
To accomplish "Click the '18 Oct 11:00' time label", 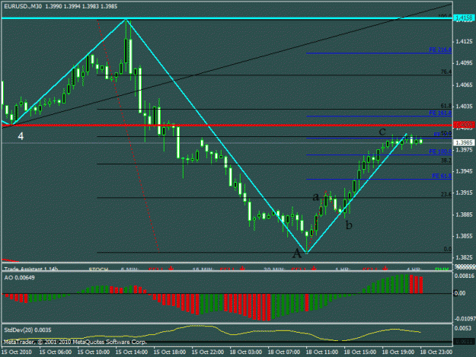I will 322,352.
